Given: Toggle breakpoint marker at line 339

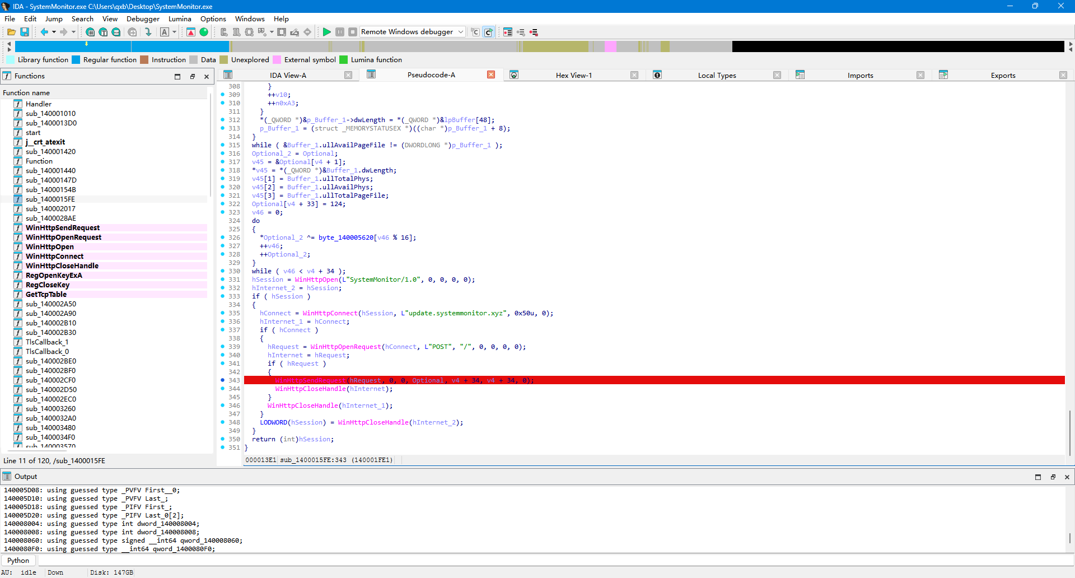Looking at the screenshot, I should 223,347.
